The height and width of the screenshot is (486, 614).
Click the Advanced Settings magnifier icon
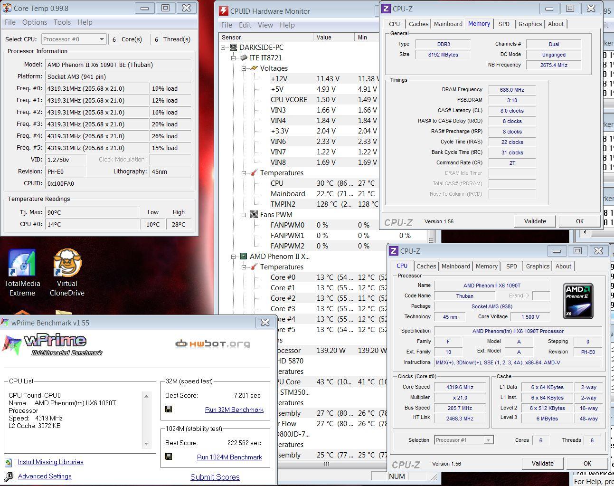pos(9,476)
